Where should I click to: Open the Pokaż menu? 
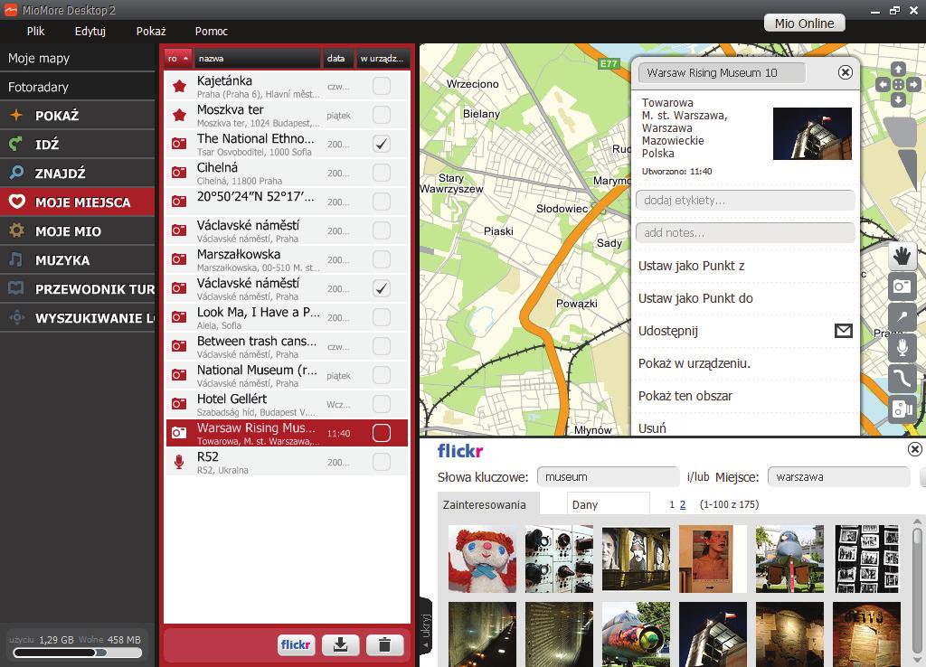pyautogui.click(x=151, y=32)
